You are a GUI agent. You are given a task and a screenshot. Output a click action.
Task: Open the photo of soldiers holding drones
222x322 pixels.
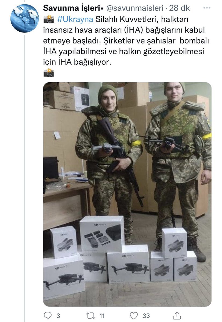point(127,194)
